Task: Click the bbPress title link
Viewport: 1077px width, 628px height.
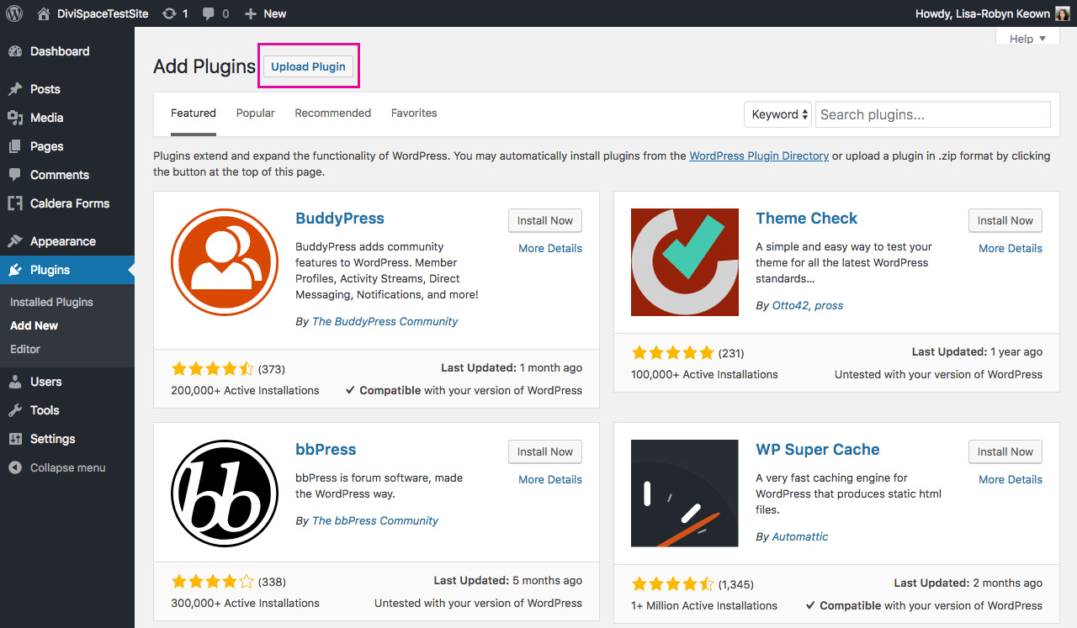Action: click(x=326, y=450)
